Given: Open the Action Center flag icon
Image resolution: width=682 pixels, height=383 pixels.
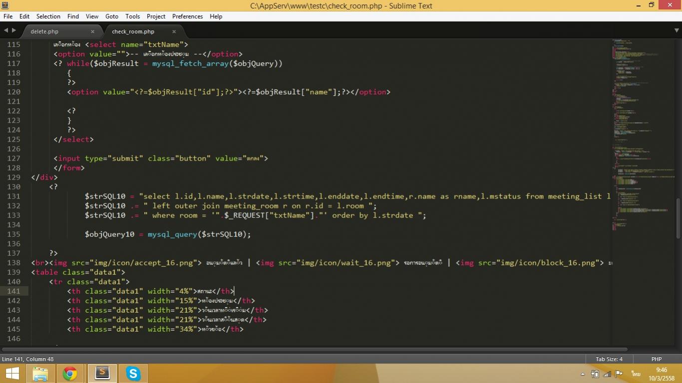Looking at the screenshot, I should click(619, 374).
